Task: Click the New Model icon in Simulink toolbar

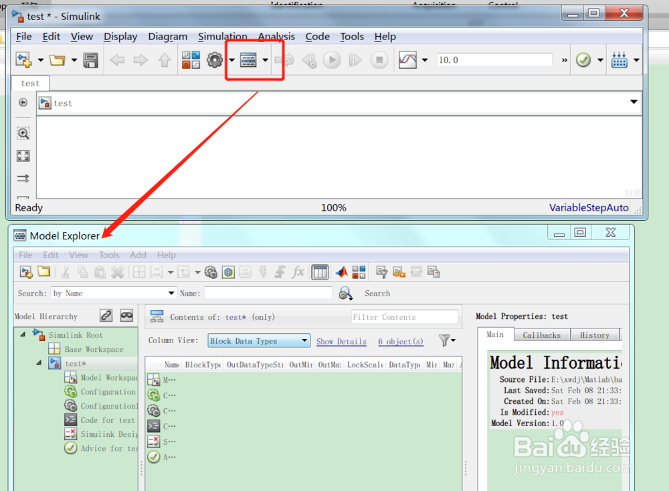Action: tap(24, 60)
